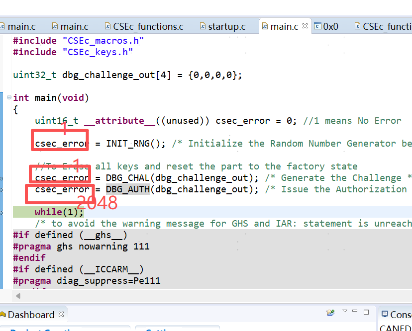Click the highlighted DBG_AUTH function name
Image resolution: width=412 pixels, height=331 pixels.
[x=128, y=189]
